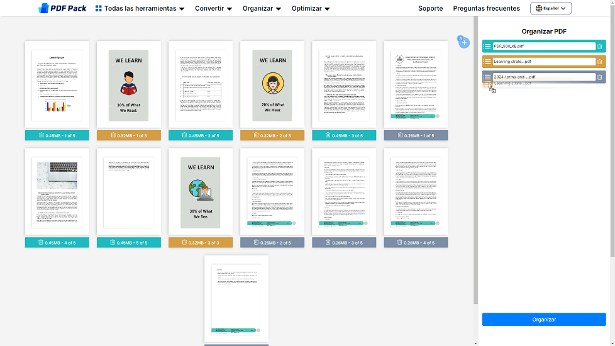Open the Convertir menu
Image resolution: width=615 pixels, height=346 pixels.
coord(213,9)
